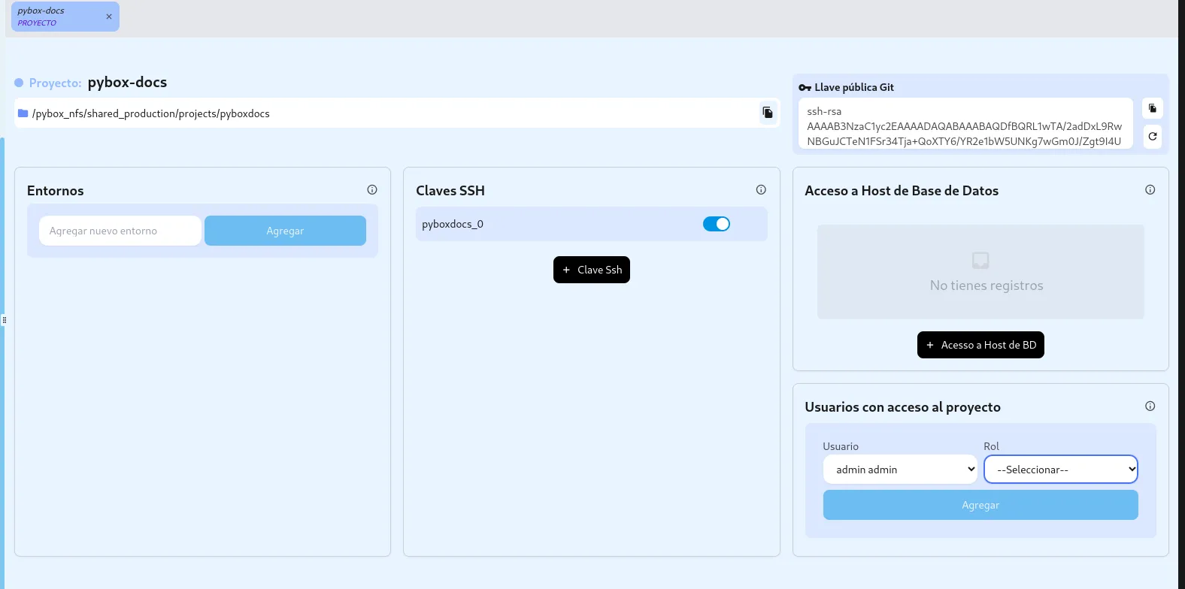Toggle the pyboxdocs_0 SSH key switch
Screen dimensions: 1185x589
717,224
